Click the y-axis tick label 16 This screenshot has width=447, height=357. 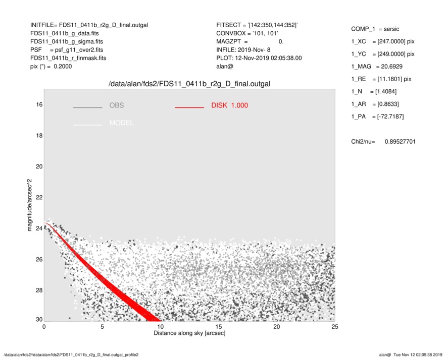coord(39,105)
